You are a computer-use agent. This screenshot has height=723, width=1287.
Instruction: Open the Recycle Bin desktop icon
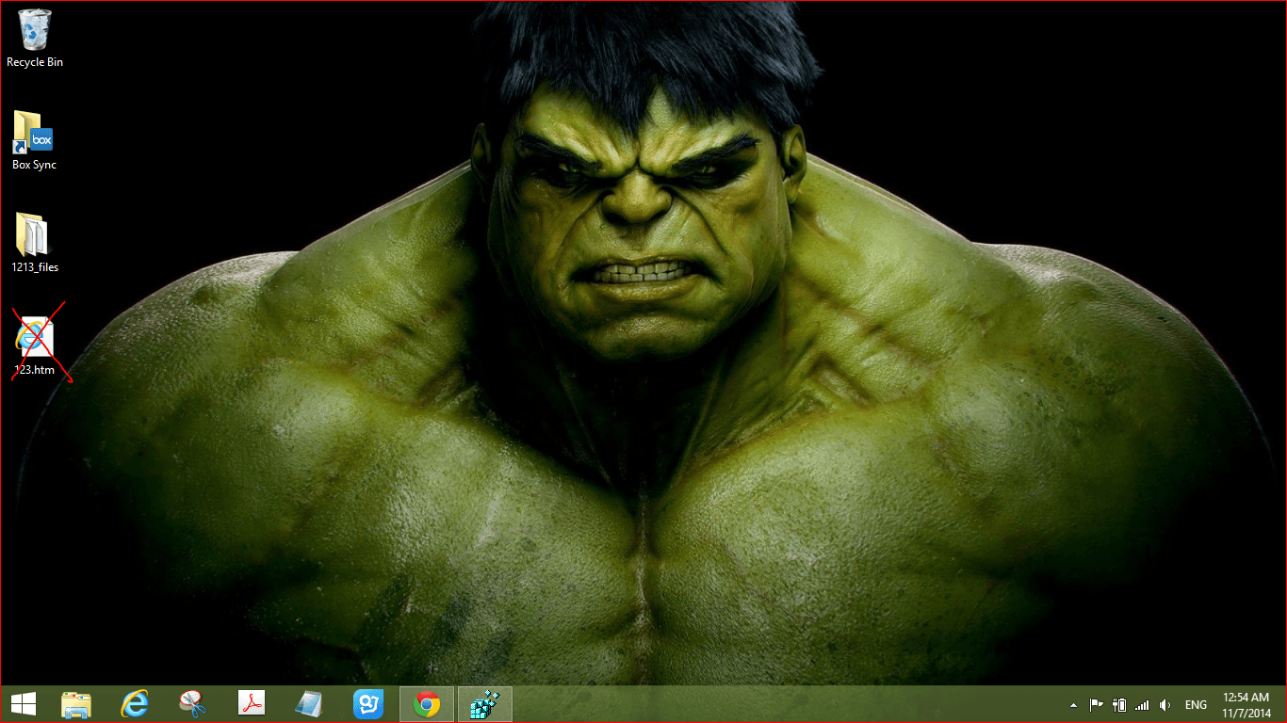pyautogui.click(x=35, y=39)
